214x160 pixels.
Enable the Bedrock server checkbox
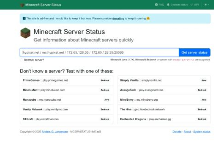click(22, 60)
